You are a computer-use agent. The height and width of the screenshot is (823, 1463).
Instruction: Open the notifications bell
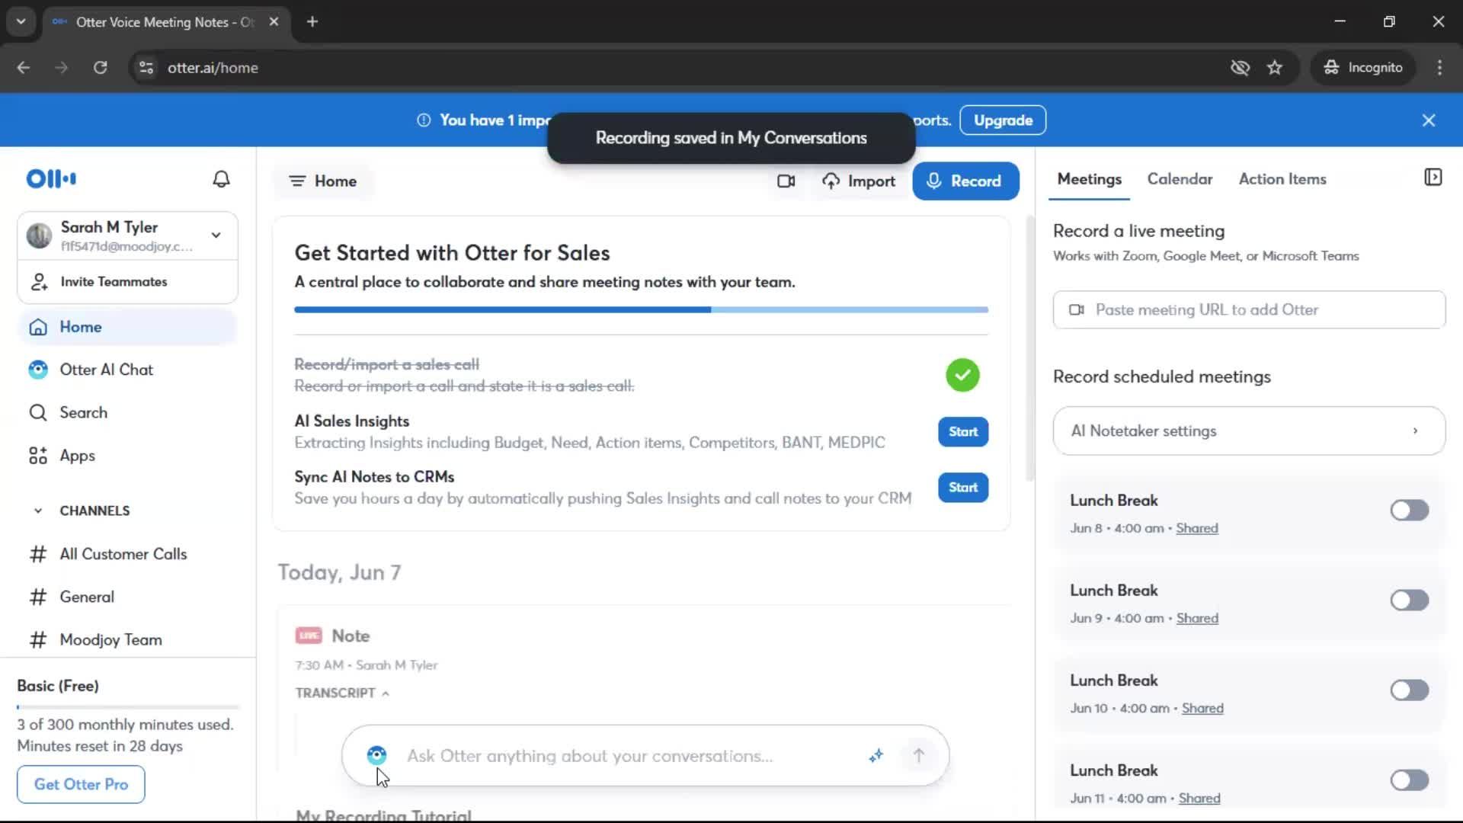(221, 179)
